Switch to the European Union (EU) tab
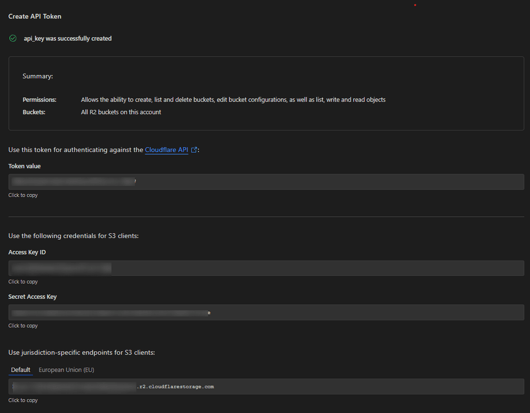Screen dimensions: 530x413 (66, 369)
